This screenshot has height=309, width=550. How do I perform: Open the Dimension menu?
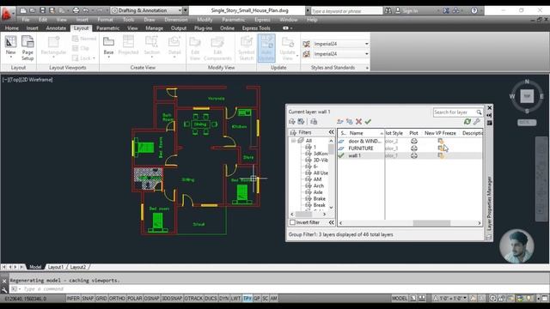176,20
